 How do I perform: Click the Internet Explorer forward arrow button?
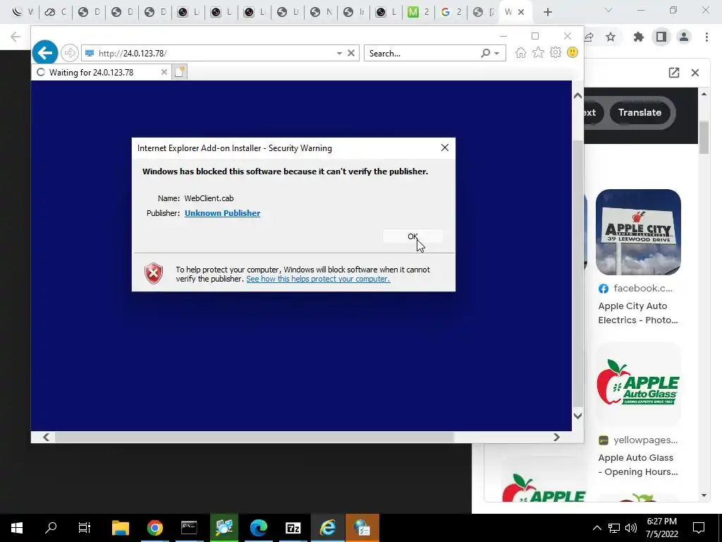(70, 53)
